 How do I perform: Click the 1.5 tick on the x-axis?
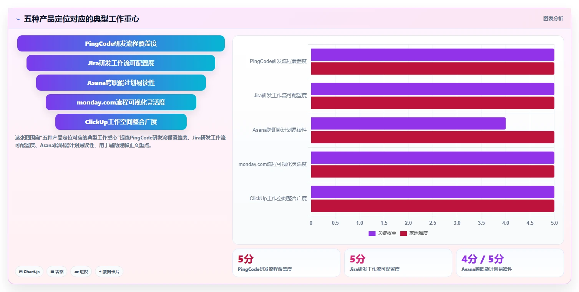(384, 223)
